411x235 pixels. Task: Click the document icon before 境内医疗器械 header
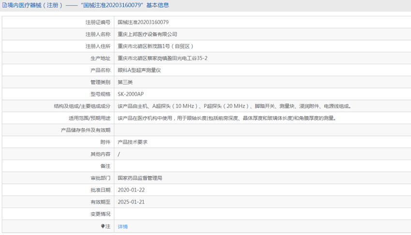(x=4, y=5)
